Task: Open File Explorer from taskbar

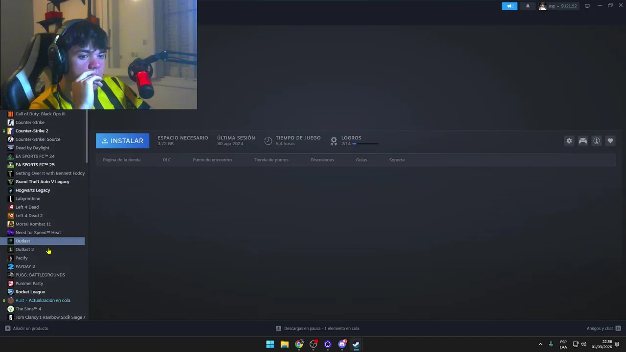Action: pos(284,344)
